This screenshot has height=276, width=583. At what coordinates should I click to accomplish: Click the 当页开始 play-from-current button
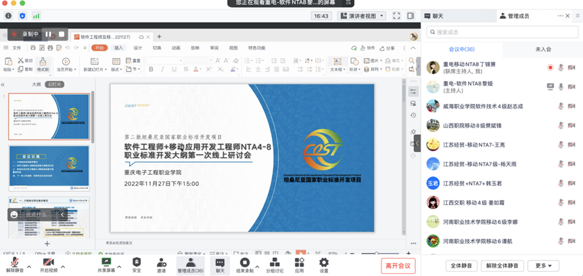[66, 65]
